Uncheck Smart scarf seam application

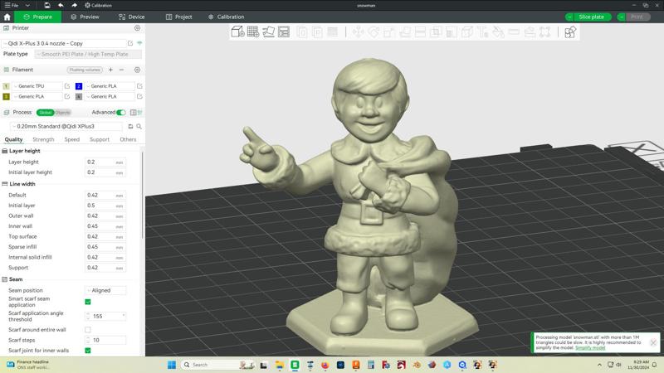coord(88,302)
